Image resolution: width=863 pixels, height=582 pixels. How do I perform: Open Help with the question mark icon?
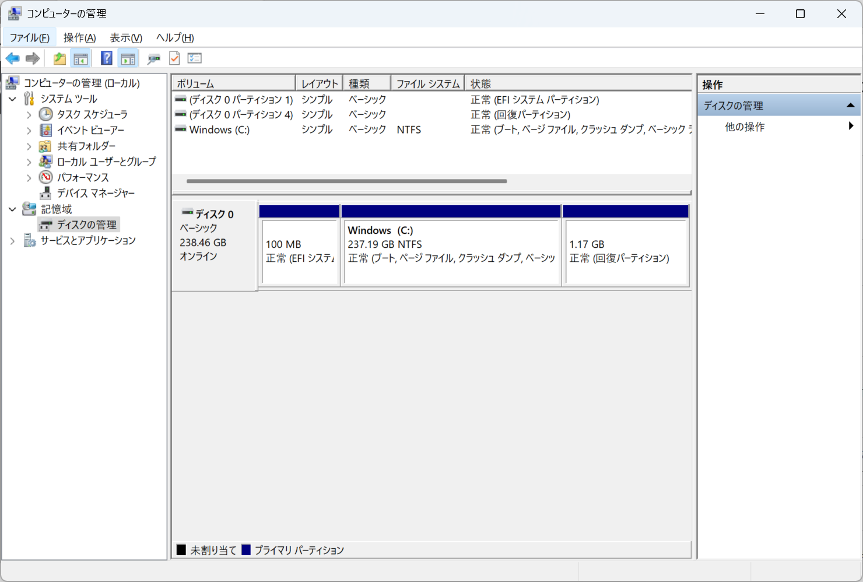106,58
